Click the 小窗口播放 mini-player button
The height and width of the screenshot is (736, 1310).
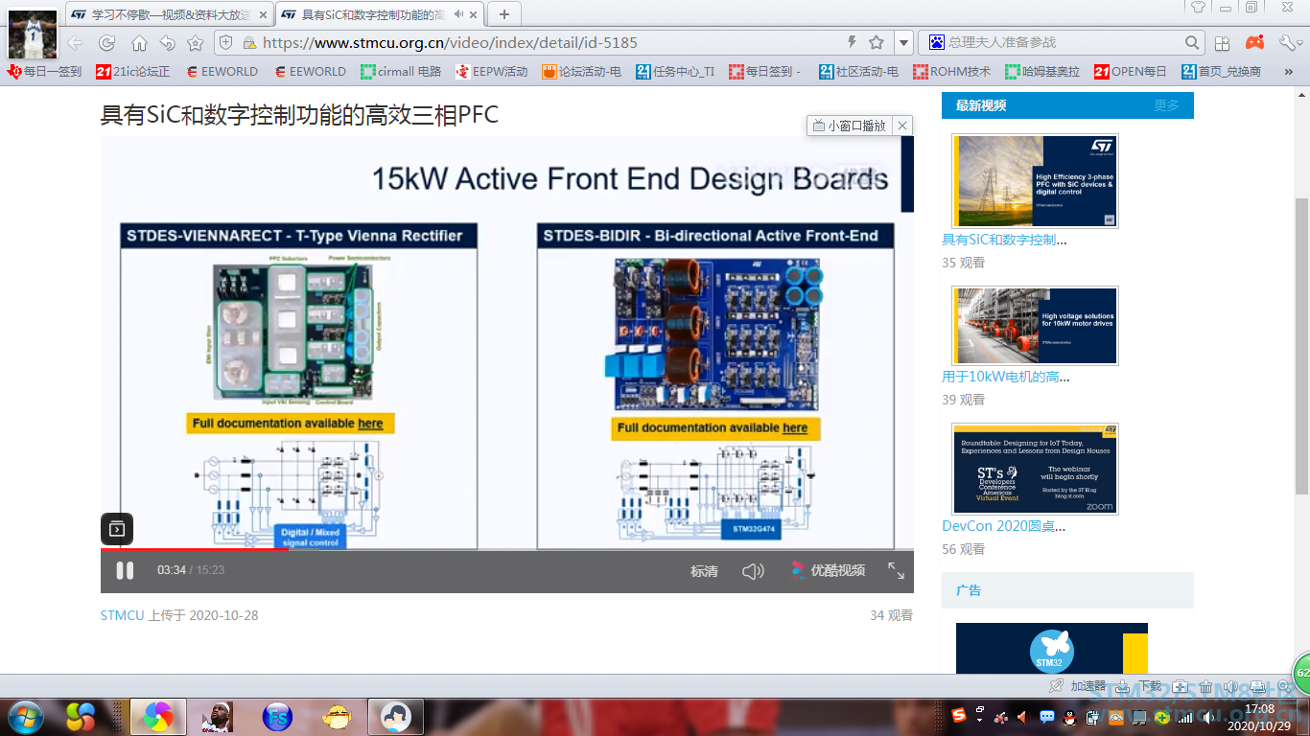[x=849, y=126]
